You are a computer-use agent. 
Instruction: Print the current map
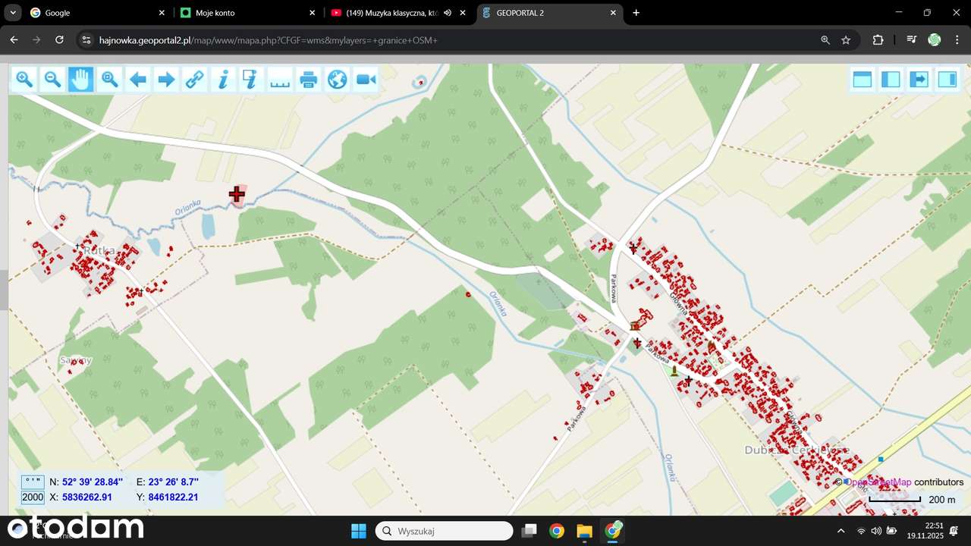309,79
